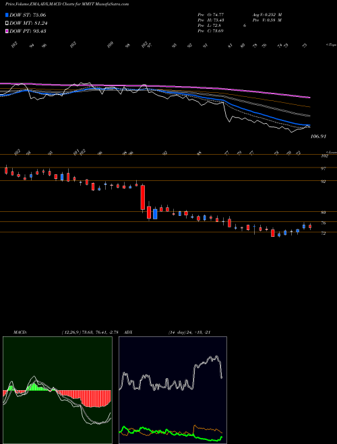Screen dimensions: 337x444
Task: Click the 'ADX' panel label
Action: tap(129, 332)
